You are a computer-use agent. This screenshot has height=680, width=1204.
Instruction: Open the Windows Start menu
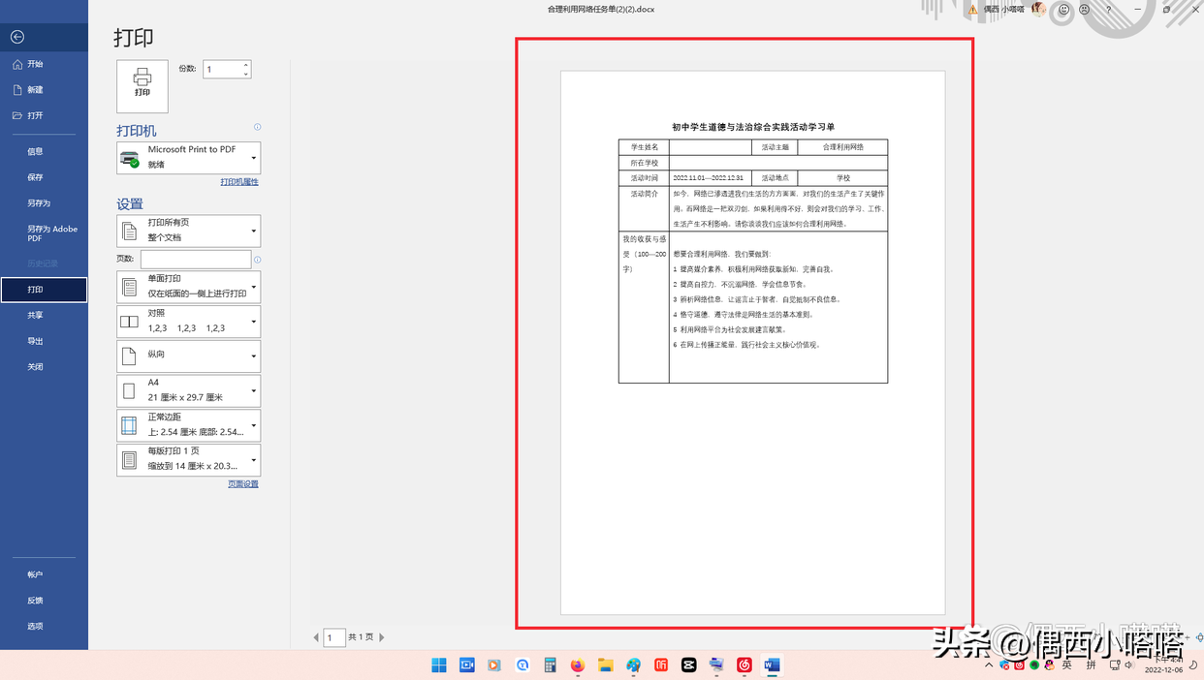[439, 665]
